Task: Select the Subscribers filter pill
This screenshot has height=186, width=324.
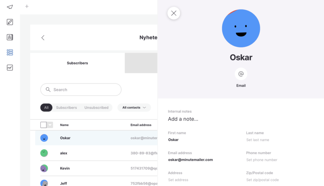Action: 66,107
